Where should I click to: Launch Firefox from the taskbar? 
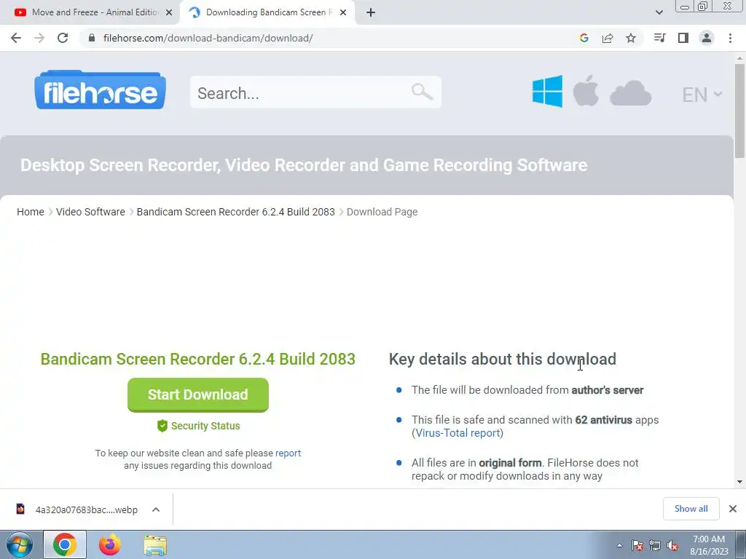coord(110,544)
